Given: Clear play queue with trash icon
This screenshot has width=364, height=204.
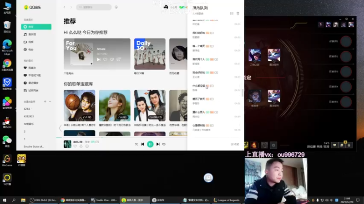Looking at the screenshot, I should pyautogui.click(x=238, y=14).
